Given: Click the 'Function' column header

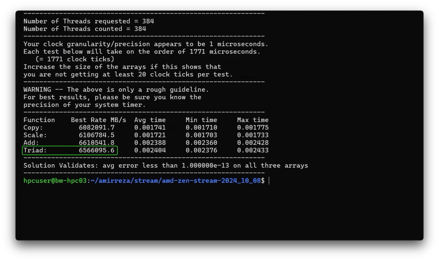Looking at the screenshot, I should click(39, 120).
